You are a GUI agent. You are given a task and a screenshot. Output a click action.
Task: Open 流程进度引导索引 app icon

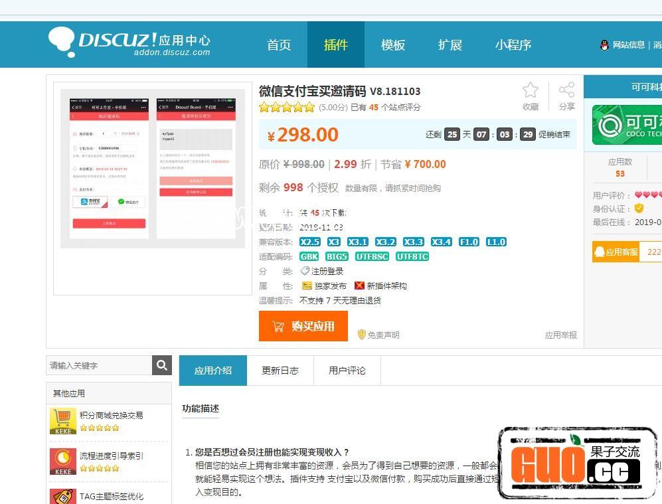63,462
